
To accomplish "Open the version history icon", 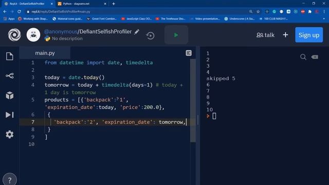I will point(150,35).
